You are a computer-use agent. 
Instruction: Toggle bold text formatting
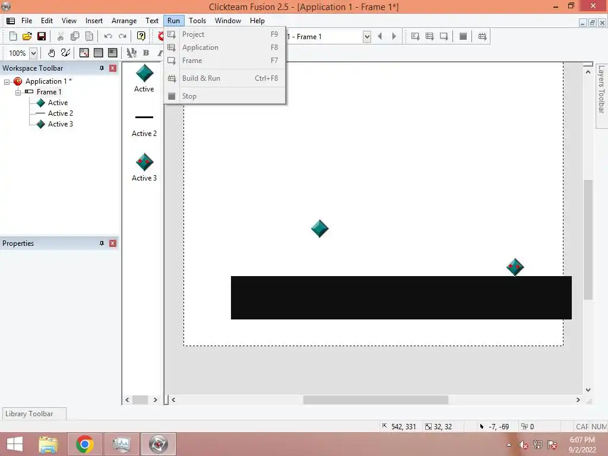146,53
